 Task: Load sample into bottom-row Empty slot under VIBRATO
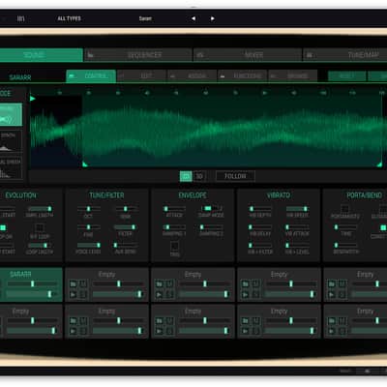click(x=246, y=321)
